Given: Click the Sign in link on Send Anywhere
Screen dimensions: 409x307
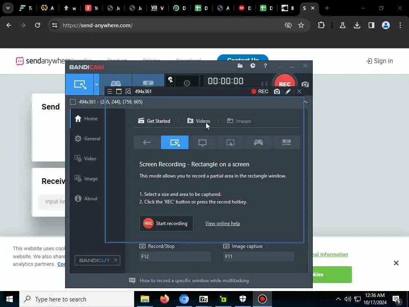Looking at the screenshot, I should tap(379, 61).
